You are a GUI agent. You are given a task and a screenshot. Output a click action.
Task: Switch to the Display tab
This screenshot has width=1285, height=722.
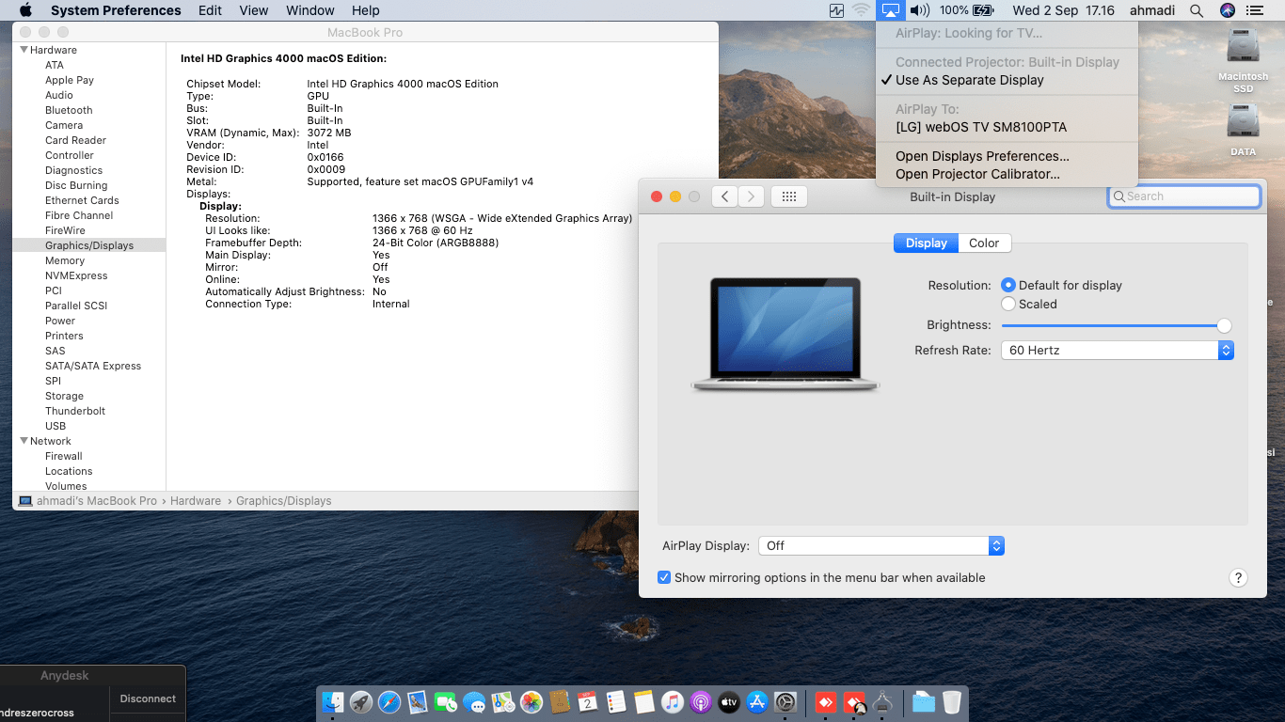tap(927, 243)
